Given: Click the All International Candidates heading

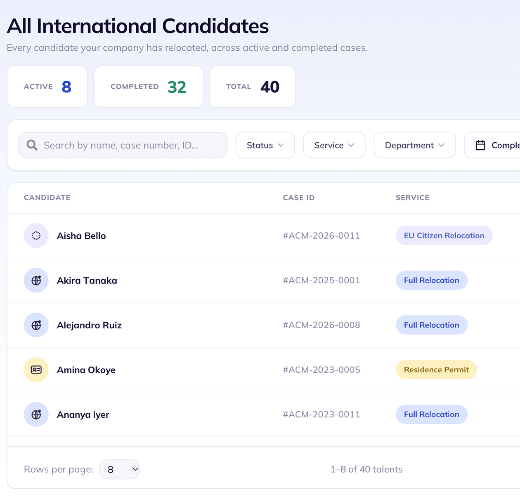Looking at the screenshot, I should pos(138,26).
